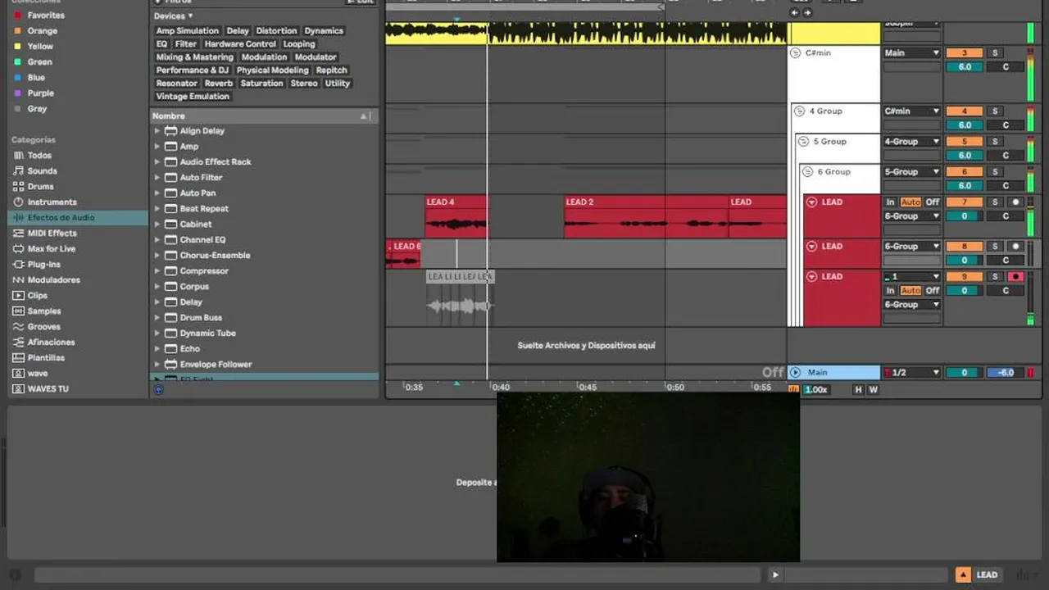Open the Devices filter dropdown

click(174, 16)
